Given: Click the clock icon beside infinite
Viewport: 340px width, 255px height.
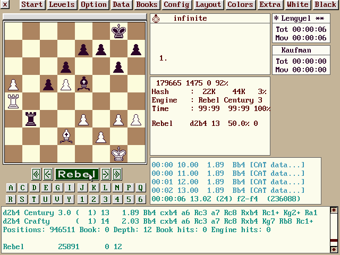Looking at the screenshot, I should tap(156, 19).
